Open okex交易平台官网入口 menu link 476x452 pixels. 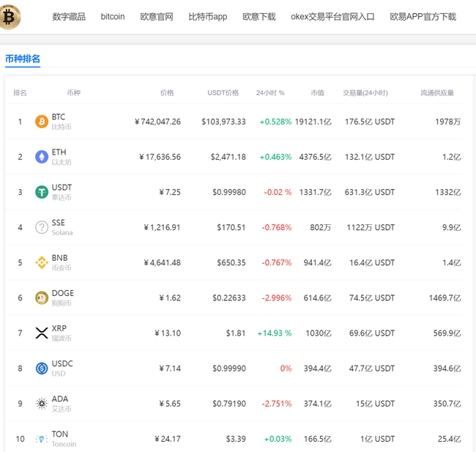[332, 16]
